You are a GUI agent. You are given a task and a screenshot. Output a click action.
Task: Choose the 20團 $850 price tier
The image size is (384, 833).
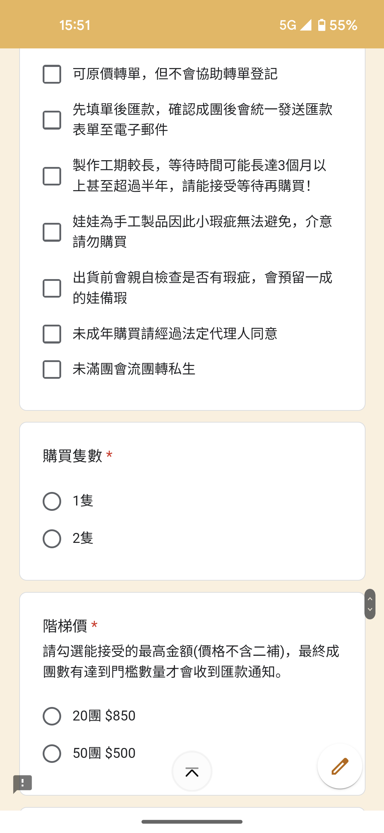pos(52,716)
